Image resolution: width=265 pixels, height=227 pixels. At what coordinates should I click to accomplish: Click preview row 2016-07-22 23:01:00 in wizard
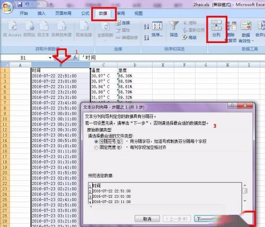pos(112,196)
